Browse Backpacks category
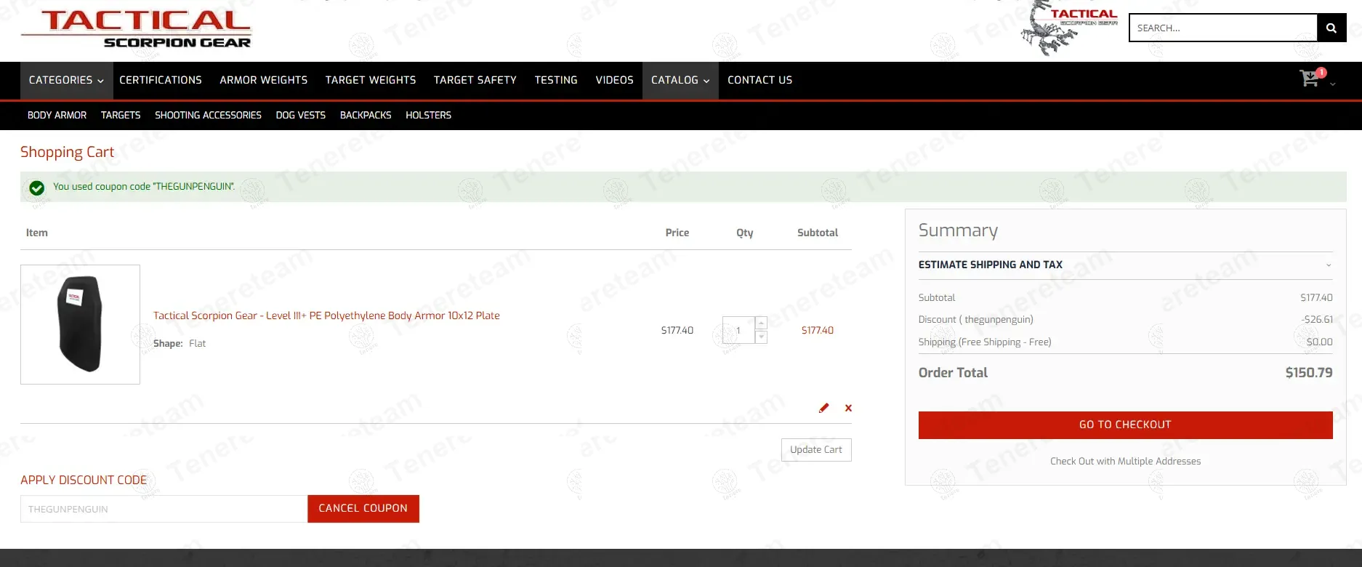 tap(366, 115)
